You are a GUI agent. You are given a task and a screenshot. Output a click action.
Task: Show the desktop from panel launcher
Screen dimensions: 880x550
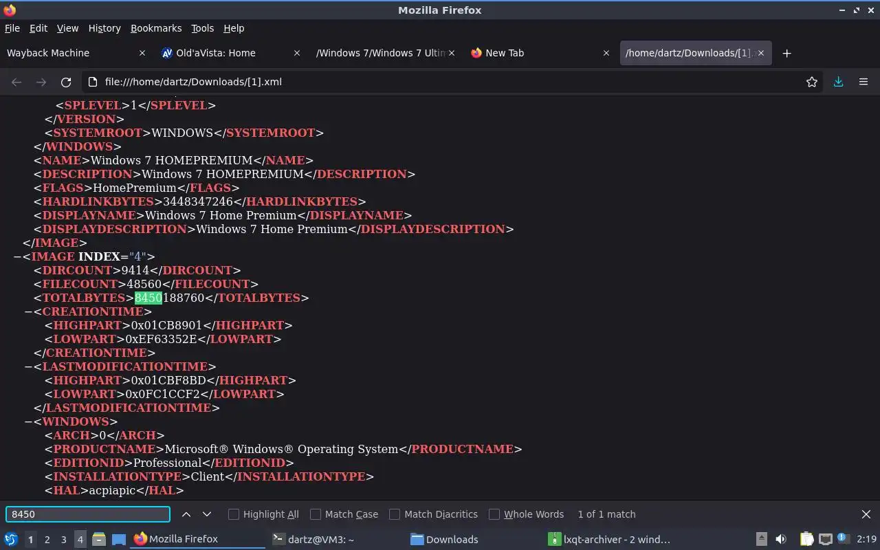[x=119, y=539]
